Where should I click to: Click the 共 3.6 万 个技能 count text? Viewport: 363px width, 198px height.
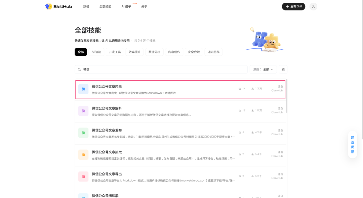point(145,41)
